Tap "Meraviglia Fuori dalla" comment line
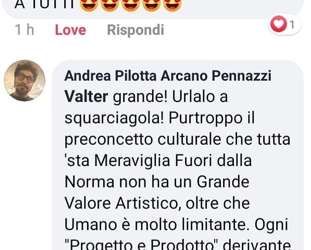This screenshot has width=311, height=250. pos(173,160)
